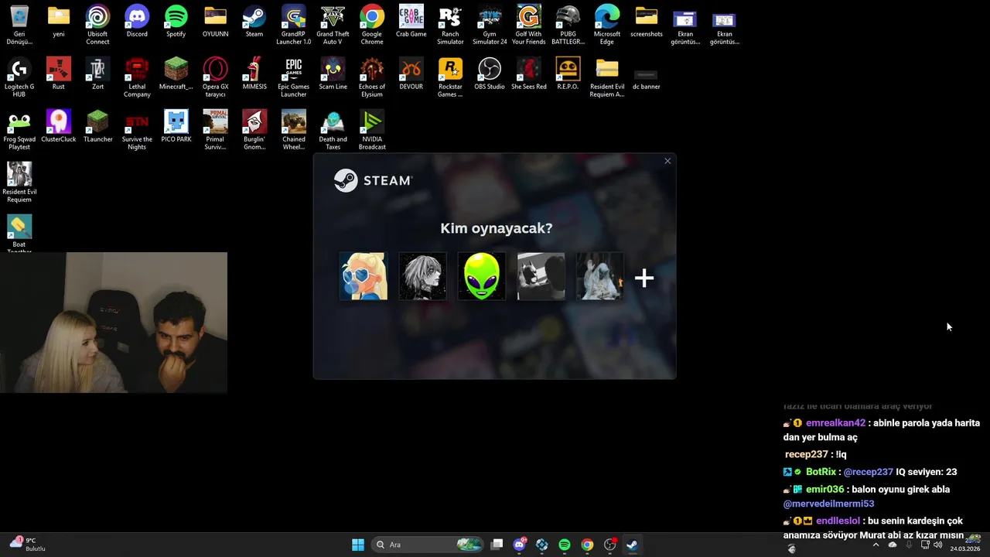
Task: Open the Windows Start menu
Action: 358,545
